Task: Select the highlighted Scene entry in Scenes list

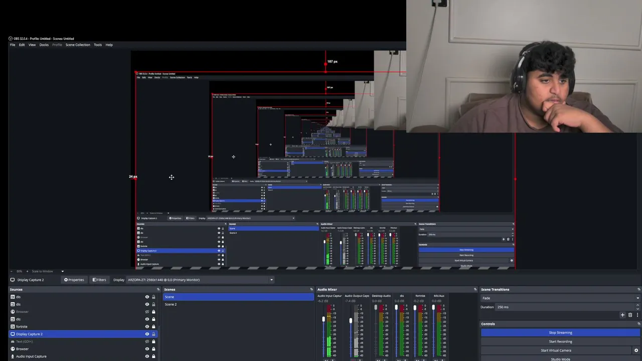Action: coord(239,297)
